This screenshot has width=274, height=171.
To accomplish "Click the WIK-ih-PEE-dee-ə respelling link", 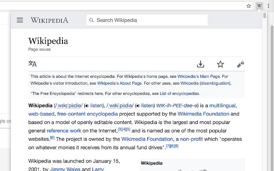I will click(x=177, y=106).
